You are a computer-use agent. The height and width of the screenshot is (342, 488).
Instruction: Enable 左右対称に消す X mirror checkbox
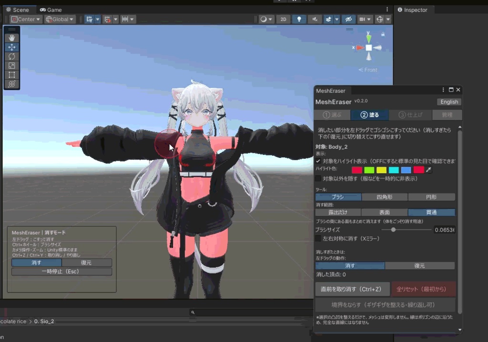tap(318, 239)
